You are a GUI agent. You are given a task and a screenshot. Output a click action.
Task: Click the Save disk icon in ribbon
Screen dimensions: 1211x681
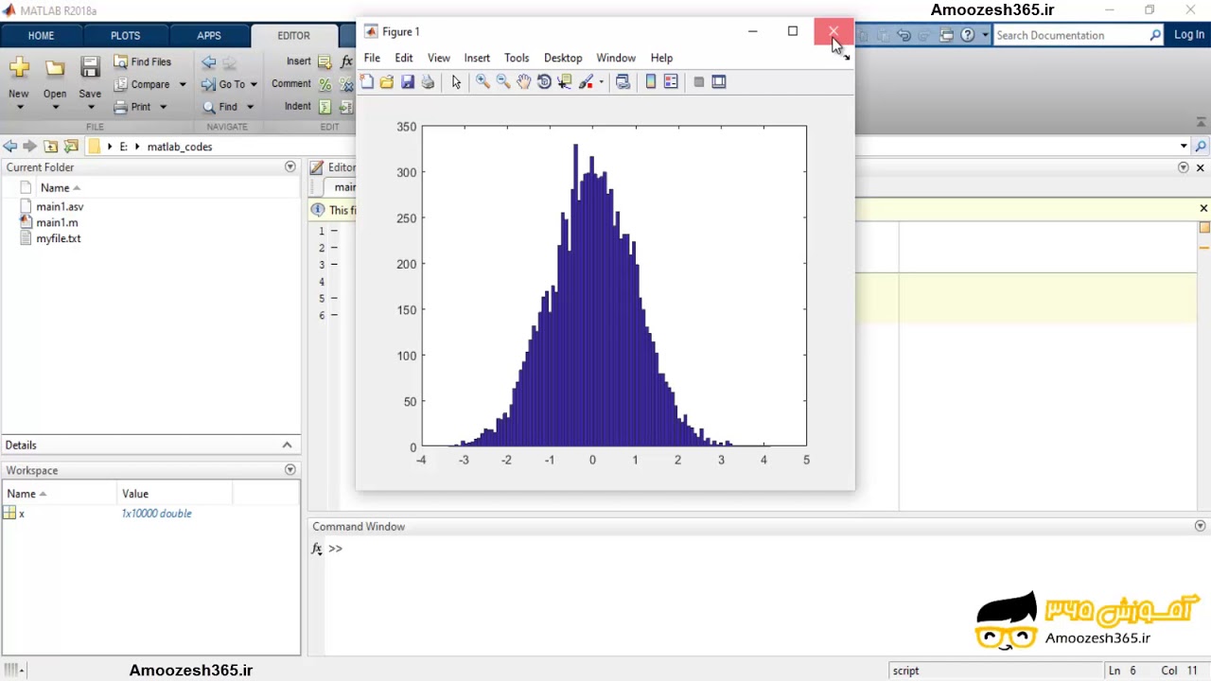point(90,68)
